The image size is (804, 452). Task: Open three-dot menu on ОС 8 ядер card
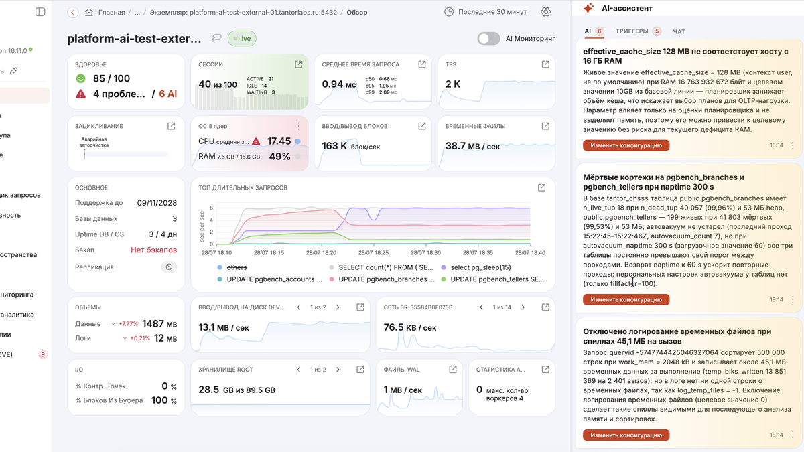[298, 126]
